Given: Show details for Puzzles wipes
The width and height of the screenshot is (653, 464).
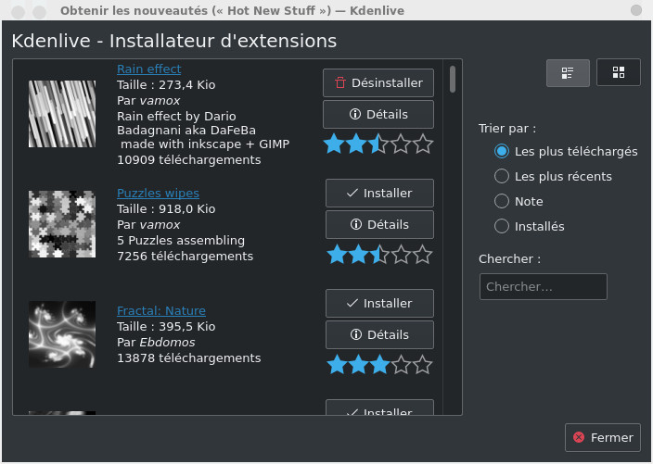Looking at the screenshot, I should pos(379,224).
